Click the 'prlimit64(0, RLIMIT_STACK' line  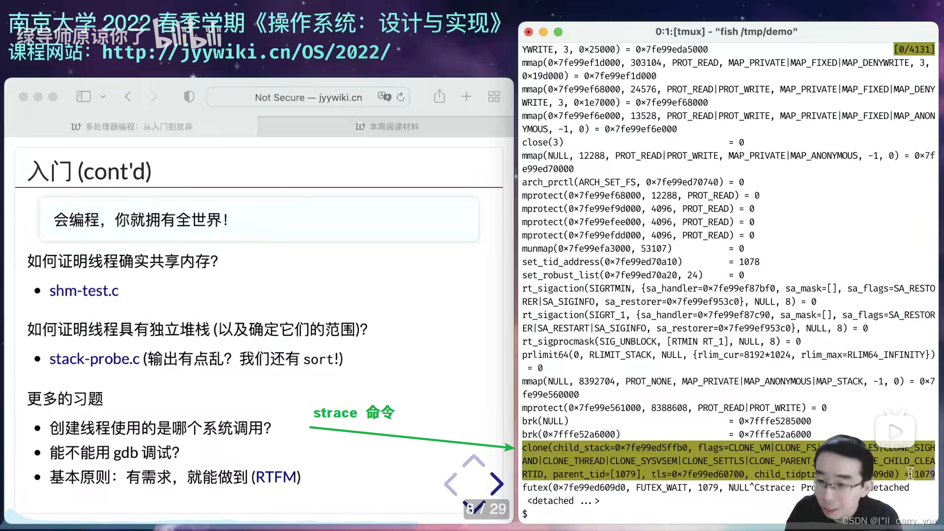[728, 361]
